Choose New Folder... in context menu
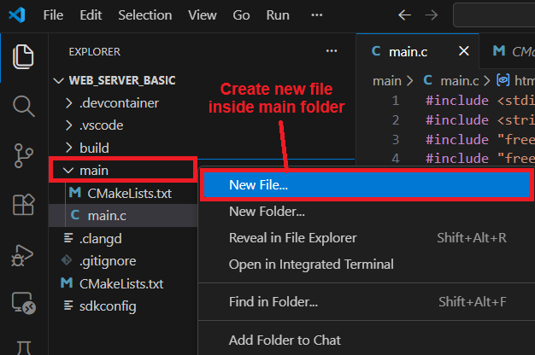535x355 pixels. click(x=267, y=211)
